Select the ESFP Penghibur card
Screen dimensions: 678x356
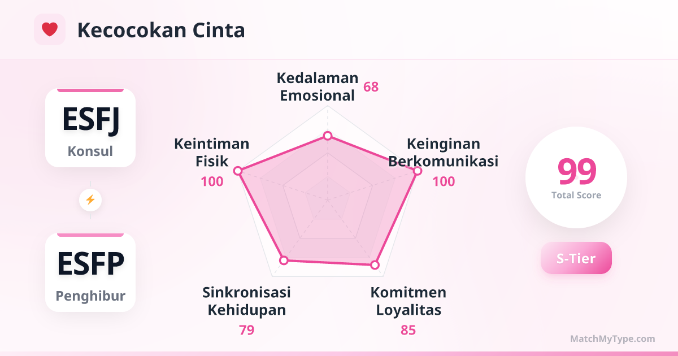(90, 272)
